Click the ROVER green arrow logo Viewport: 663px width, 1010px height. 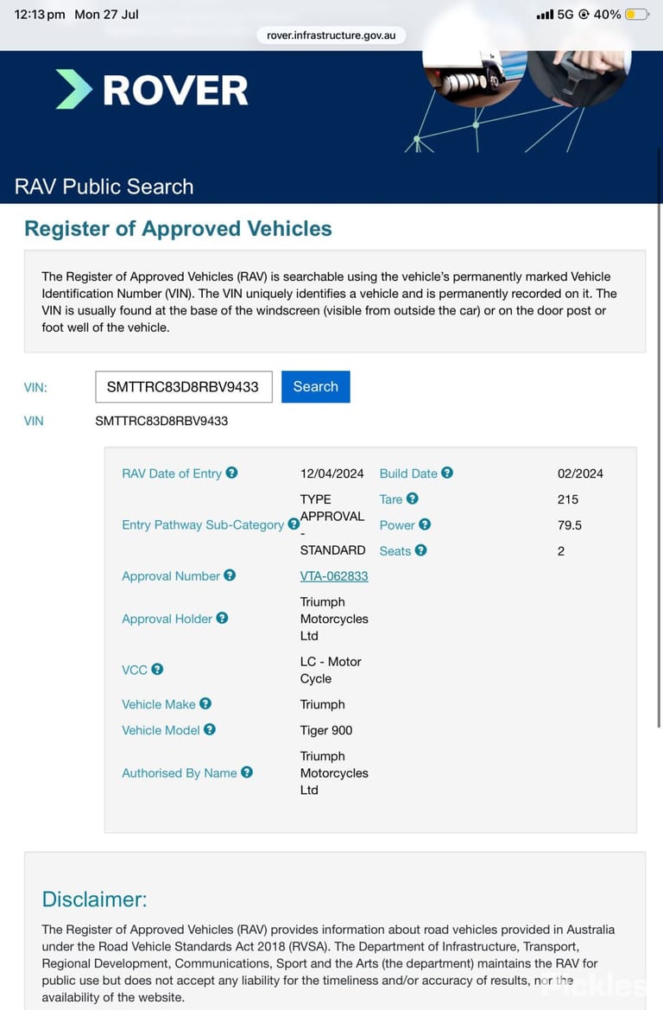(74, 89)
